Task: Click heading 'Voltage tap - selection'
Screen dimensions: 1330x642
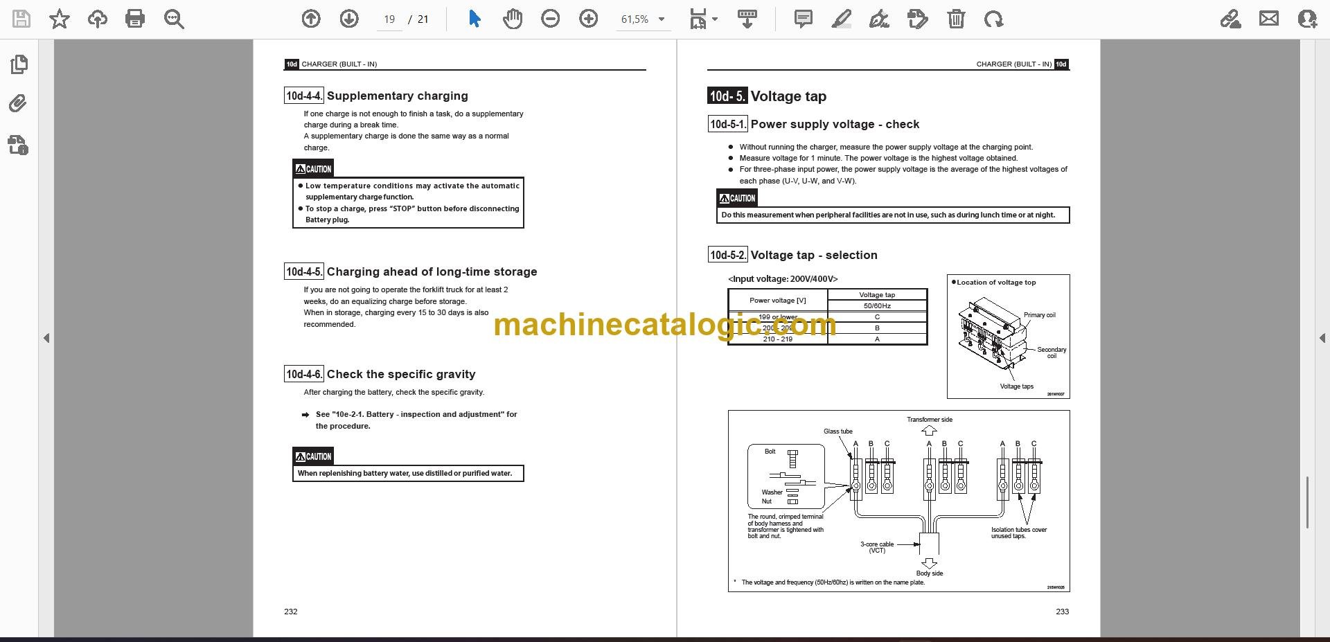Action: [814, 255]
